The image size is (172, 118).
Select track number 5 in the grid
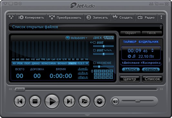point(111,71)
